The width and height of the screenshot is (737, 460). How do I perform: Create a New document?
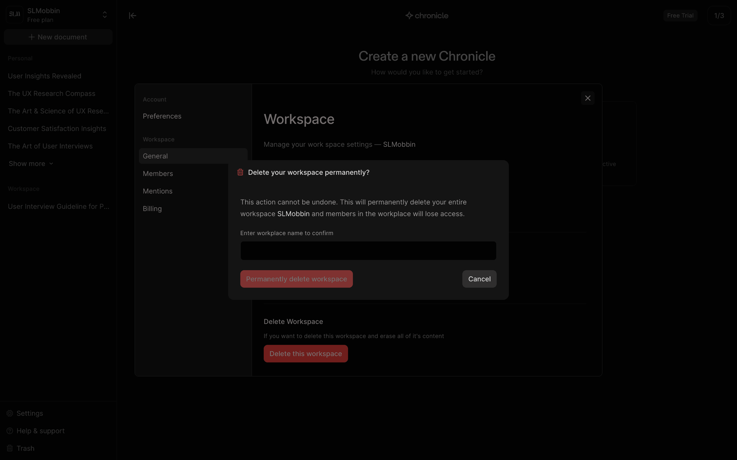click(58, 37)
